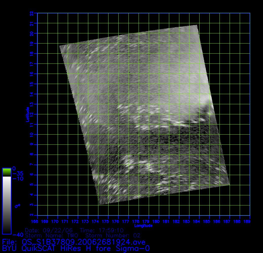Image resolution: width=263 pixels, height=253 pixels.
Task: Click the file name QS_S1B37809.20062681924.ave
Action: [84, 242]
